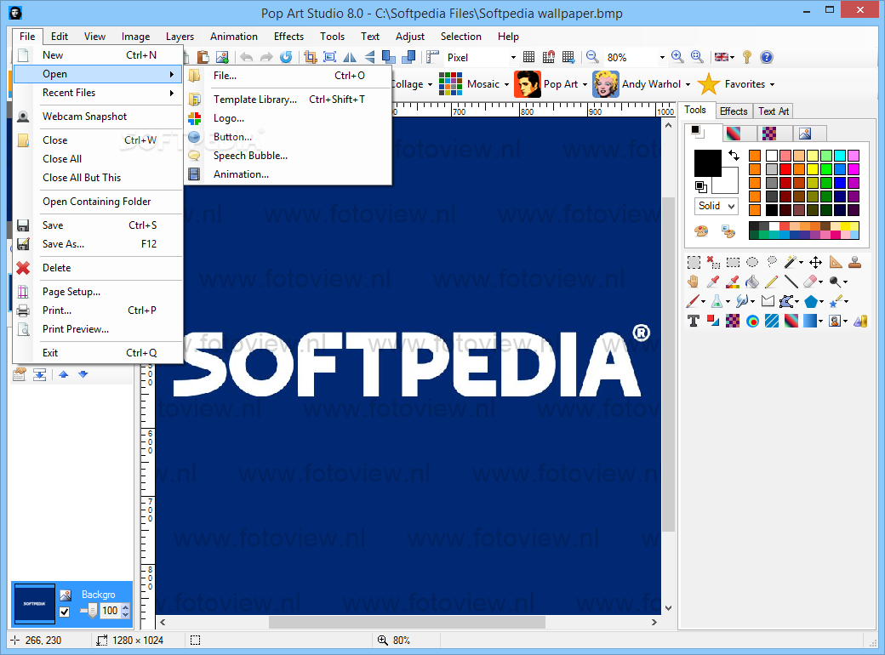Select the Move tool
Image resolution: width=885 pixels, height=655 pixels.
click(815, 262)
